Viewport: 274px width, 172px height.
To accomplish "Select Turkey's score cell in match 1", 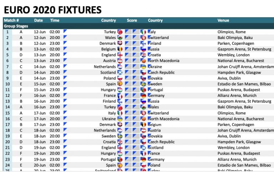I will [x=128, y=32].
